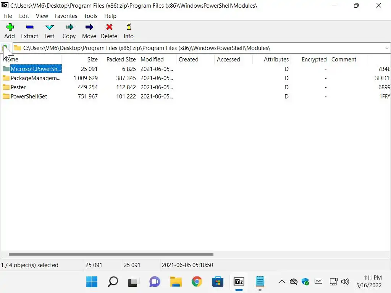Sort by Comment column header

pyautogui.click(x=348, y=59)
